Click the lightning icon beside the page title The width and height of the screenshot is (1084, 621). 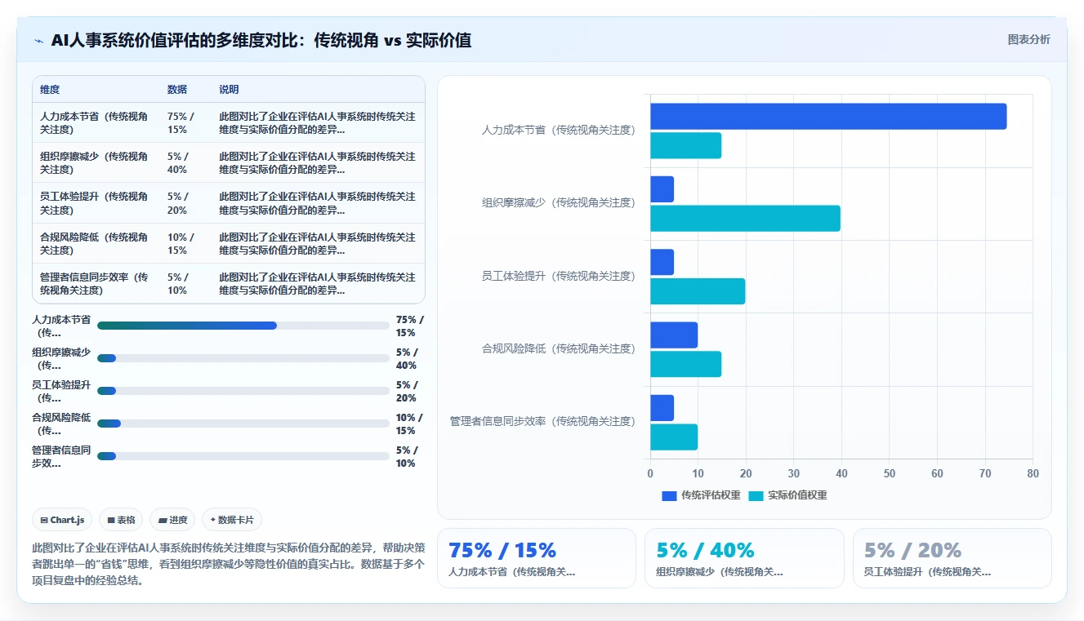tap(38, 41)
